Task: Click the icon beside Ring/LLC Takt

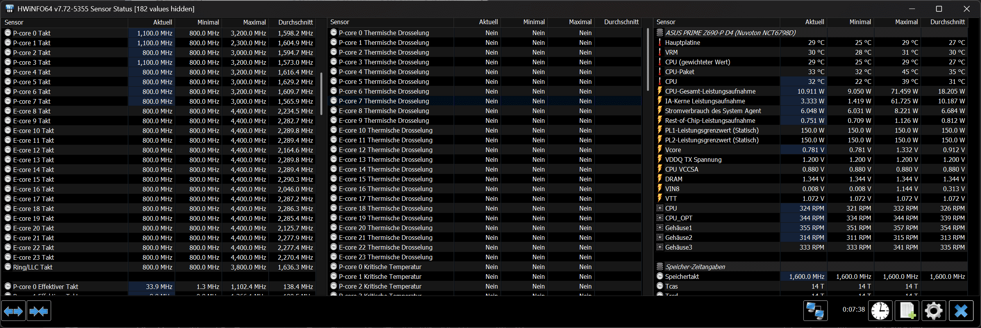Action: [x=8, y=267]
